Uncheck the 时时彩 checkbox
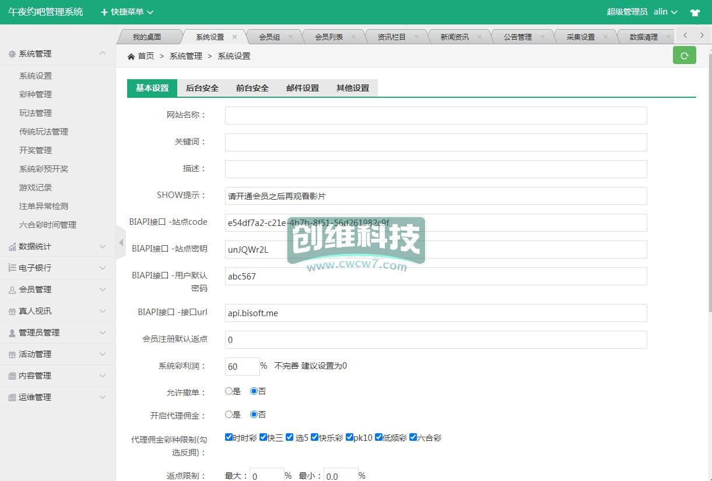 point(229,437)
